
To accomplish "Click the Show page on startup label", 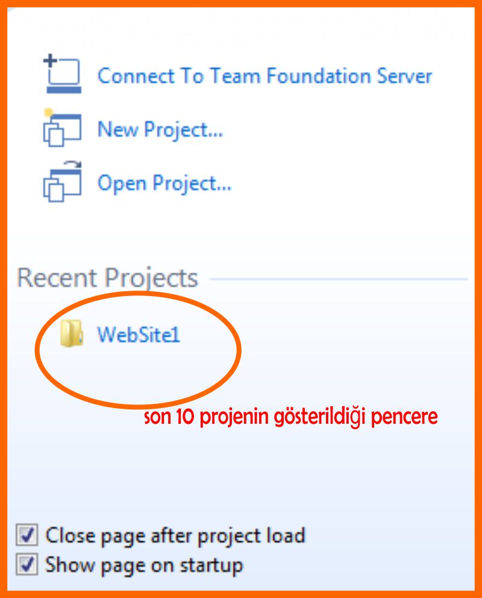I will coord(144,565).
